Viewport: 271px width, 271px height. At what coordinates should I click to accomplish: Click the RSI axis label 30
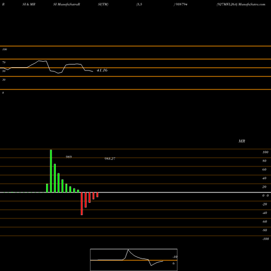(4, 80)
